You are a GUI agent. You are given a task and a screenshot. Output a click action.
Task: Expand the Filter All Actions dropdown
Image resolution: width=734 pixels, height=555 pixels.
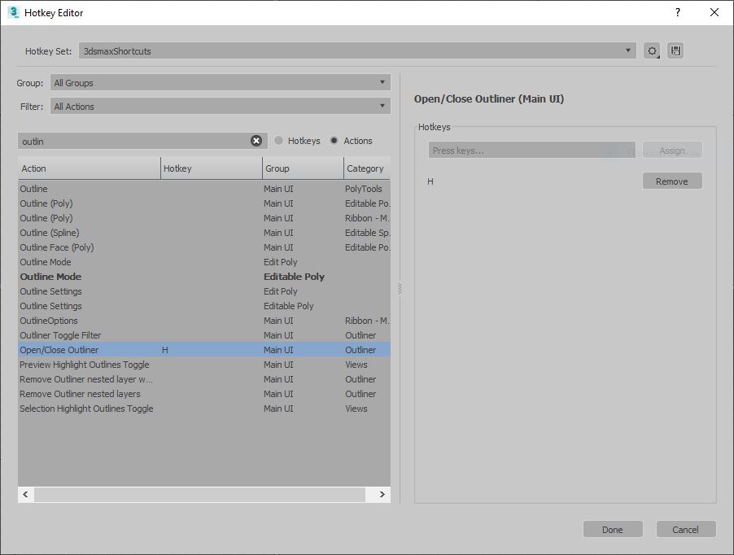[x=221, y=107]
